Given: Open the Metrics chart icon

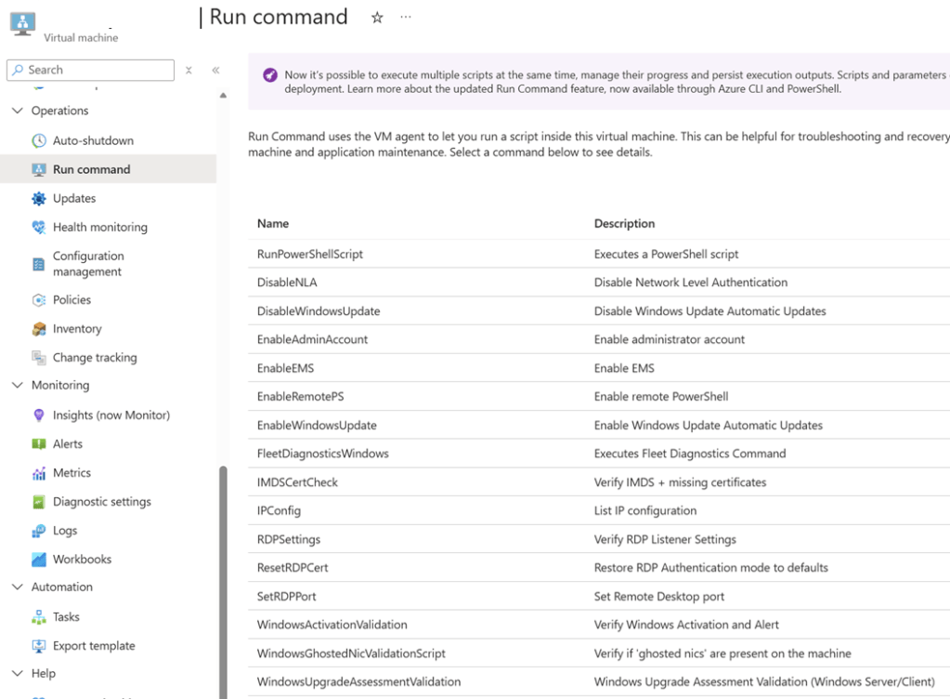Looking at the screenshot, I should (39, 473).
